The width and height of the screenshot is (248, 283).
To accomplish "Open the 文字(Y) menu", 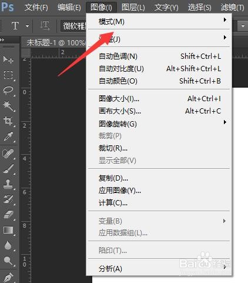I will click(x=166, y=8).
